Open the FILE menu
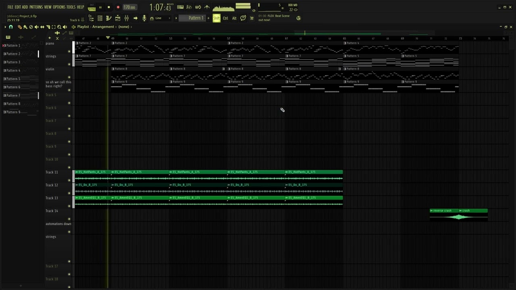The width and height of the screenshot is (516, 290). coord(10,7)
